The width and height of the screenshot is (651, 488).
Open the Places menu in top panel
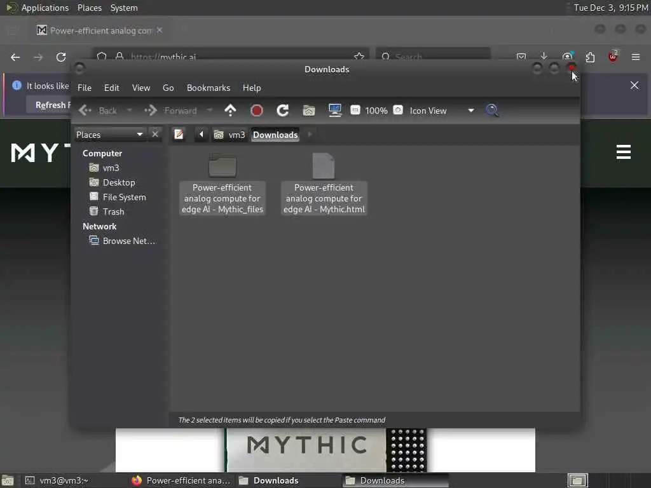(x=89, y=8)
